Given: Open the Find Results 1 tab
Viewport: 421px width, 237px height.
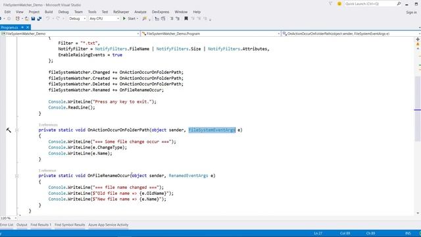Looking at the screenshot, I should coord(41,225).
